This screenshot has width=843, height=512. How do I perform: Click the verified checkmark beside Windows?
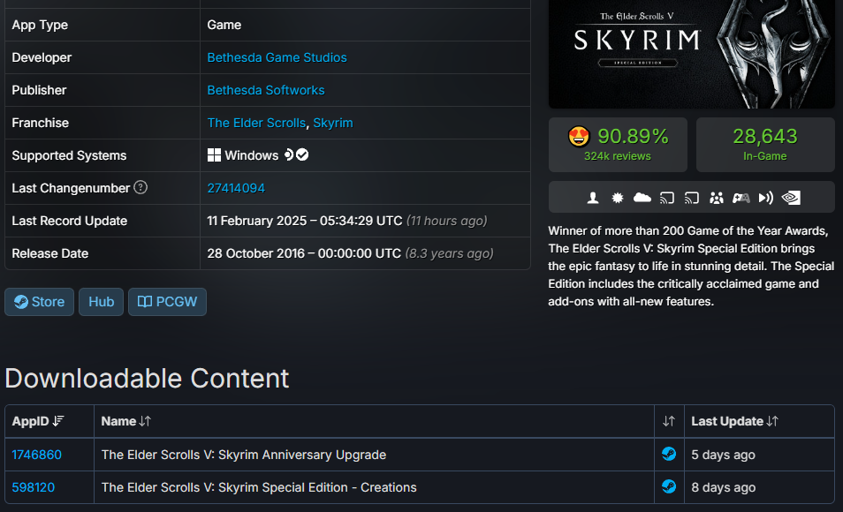302,154
